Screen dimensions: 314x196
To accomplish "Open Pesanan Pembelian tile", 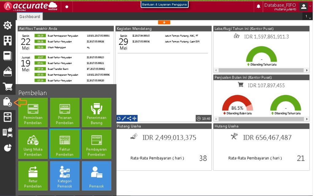I will [65, 112].
